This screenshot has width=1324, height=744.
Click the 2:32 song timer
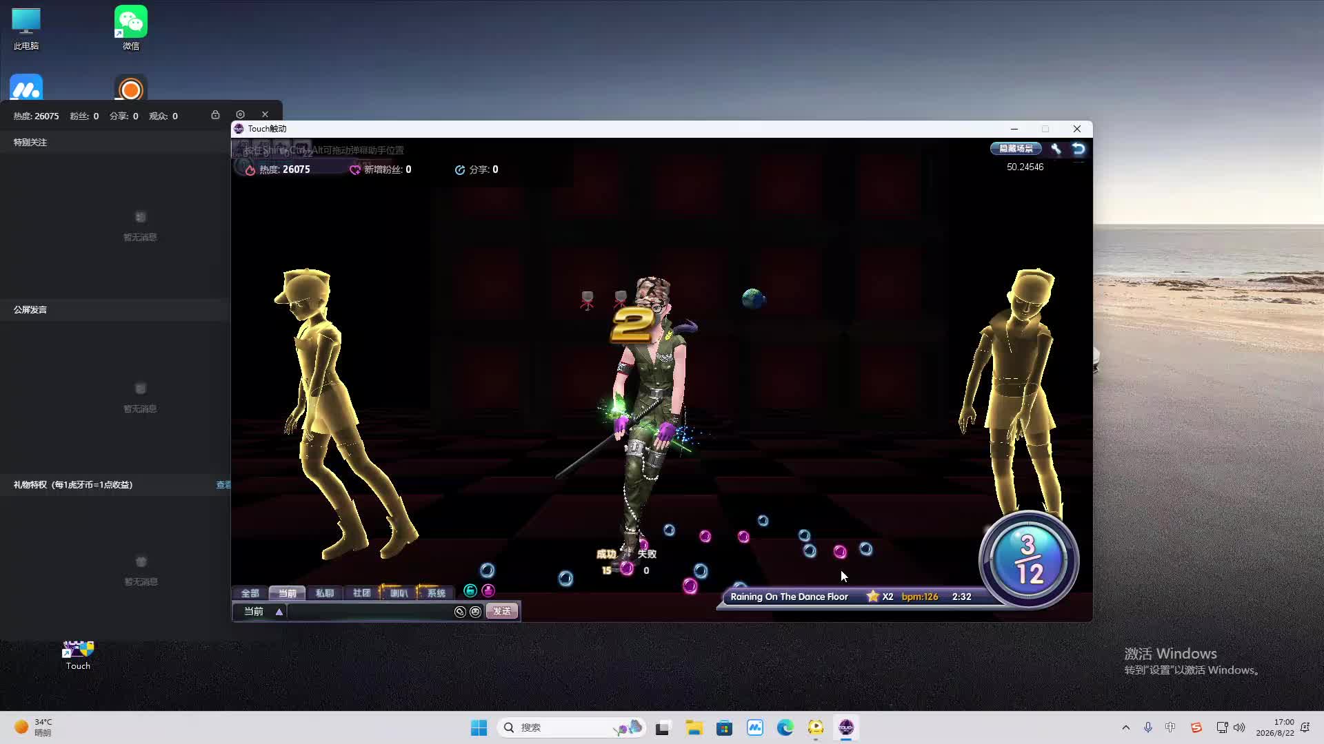tap(961, 597)
